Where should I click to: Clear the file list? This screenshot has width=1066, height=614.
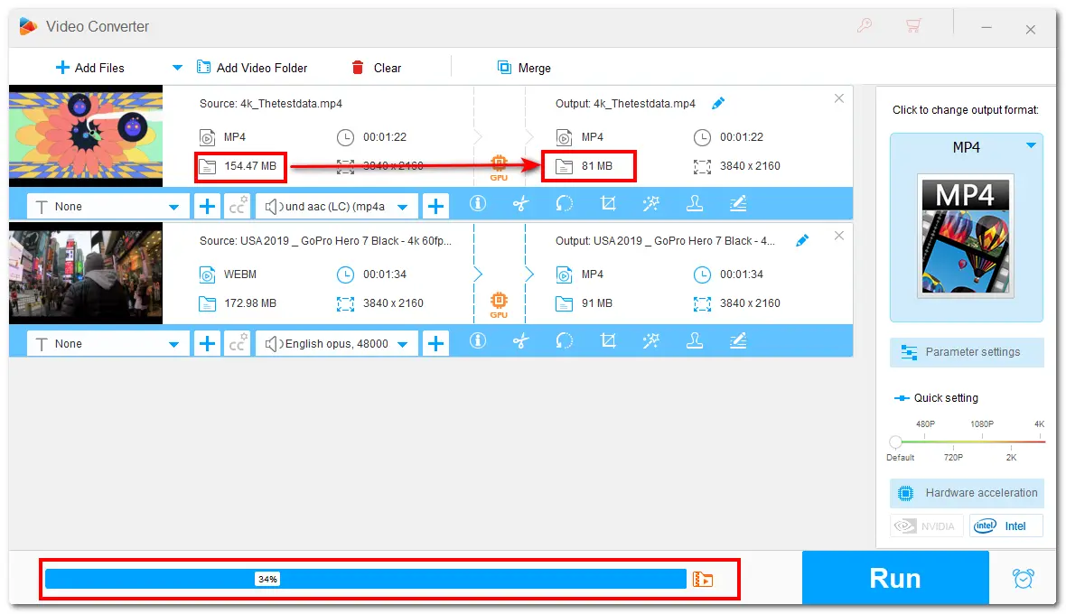click(x=376, y=68)
